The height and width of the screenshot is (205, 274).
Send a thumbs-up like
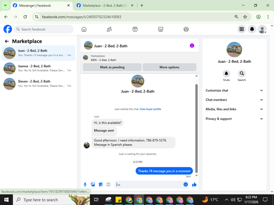194,185
